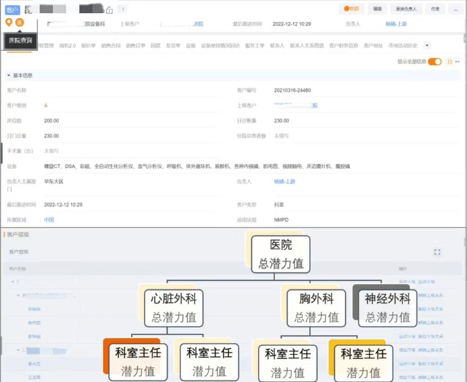Click the fullscreen icon in 客户层级 panel
Screen dimensions: 467x382
coord(437,252)
